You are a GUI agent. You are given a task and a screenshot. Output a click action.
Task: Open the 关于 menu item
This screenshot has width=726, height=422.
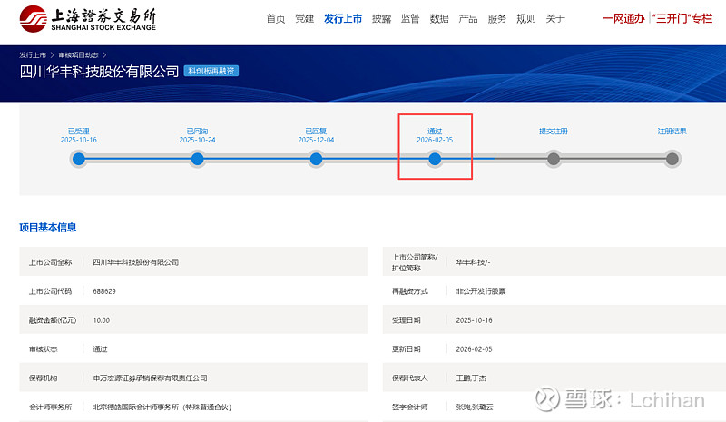(x=555, y=18)
